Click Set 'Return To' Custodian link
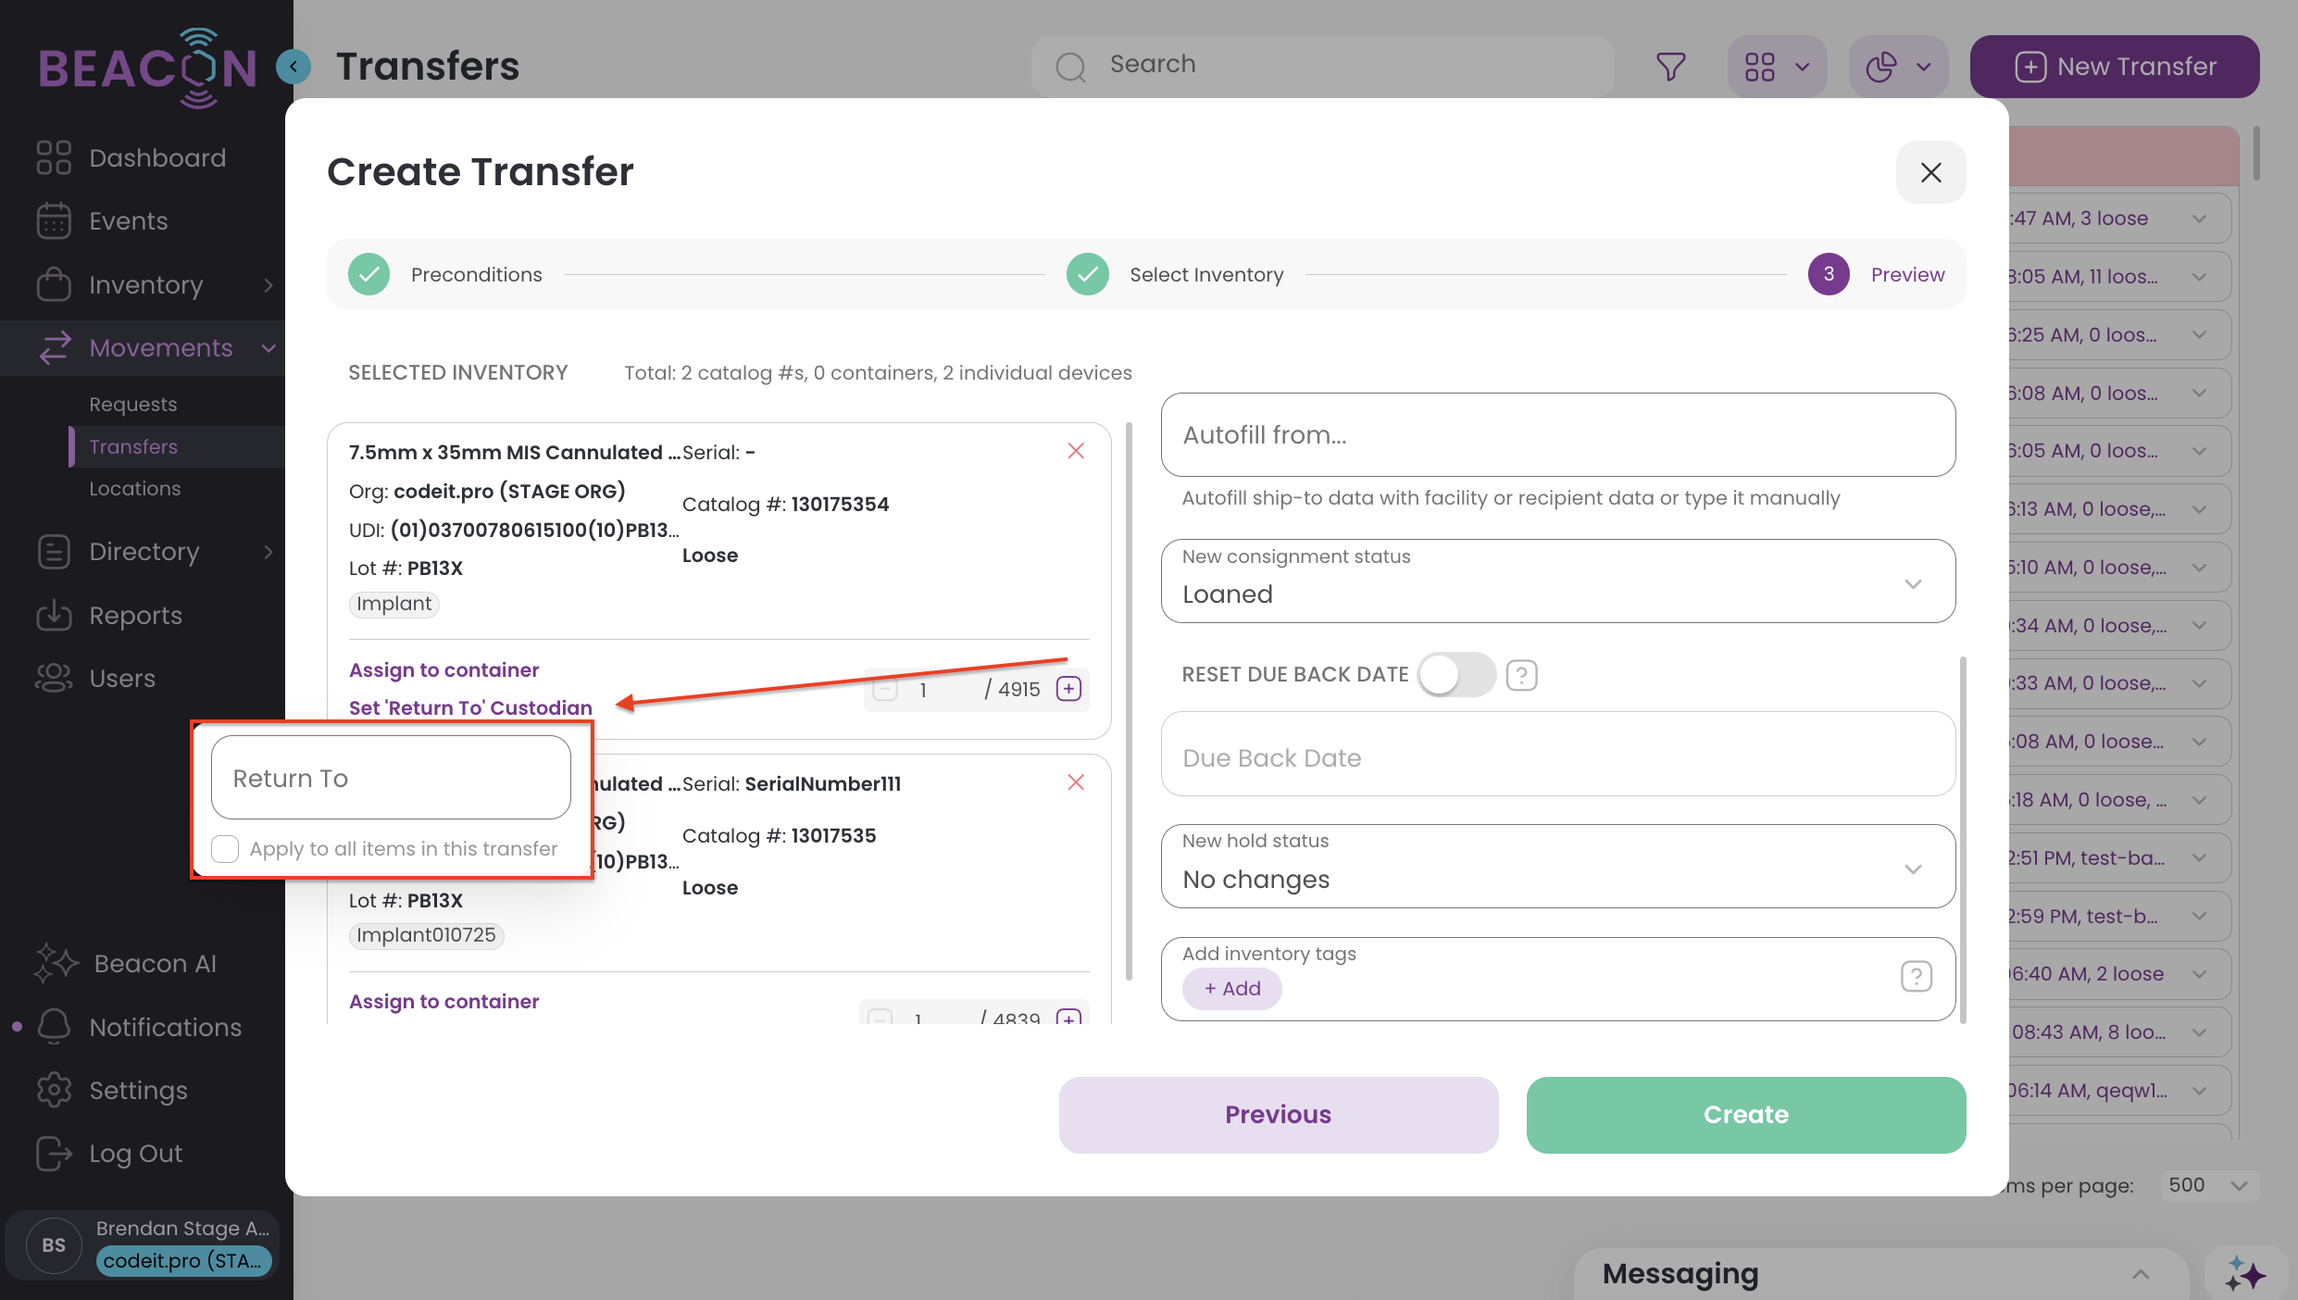 click(x=470, y=707)
